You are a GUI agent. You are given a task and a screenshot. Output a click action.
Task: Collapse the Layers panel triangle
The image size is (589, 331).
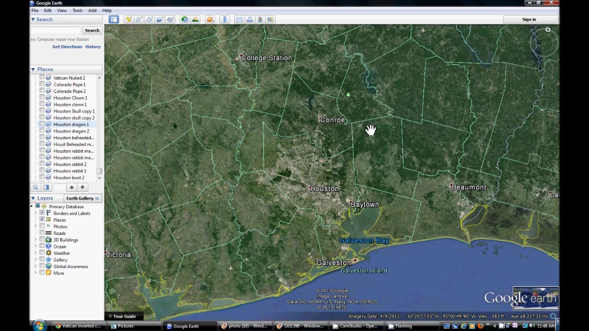[33, 198]
